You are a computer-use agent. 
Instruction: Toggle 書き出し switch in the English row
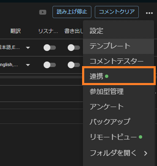click(74, 65)
